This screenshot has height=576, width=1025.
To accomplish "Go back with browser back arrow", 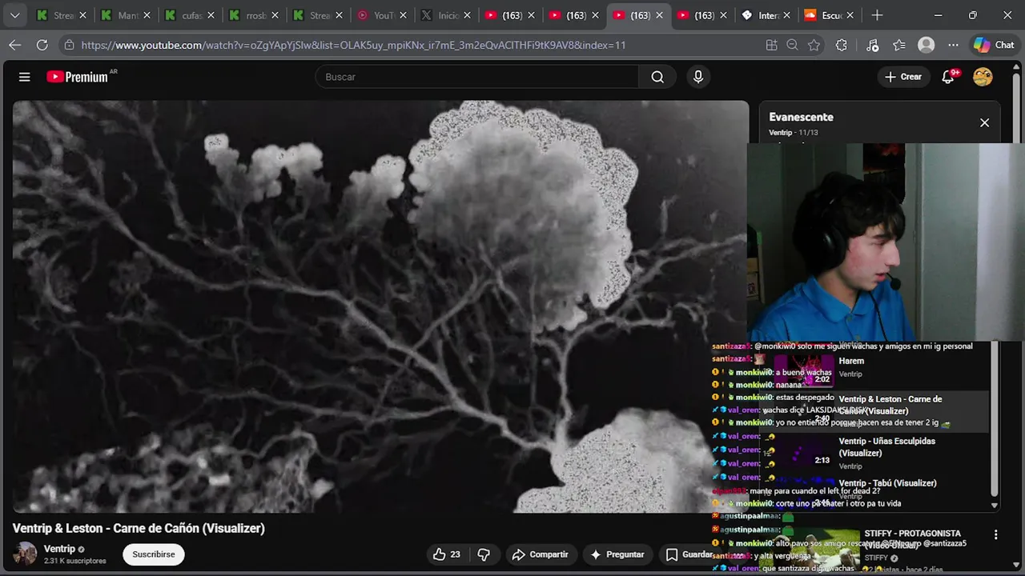I will tap(15, 45).
